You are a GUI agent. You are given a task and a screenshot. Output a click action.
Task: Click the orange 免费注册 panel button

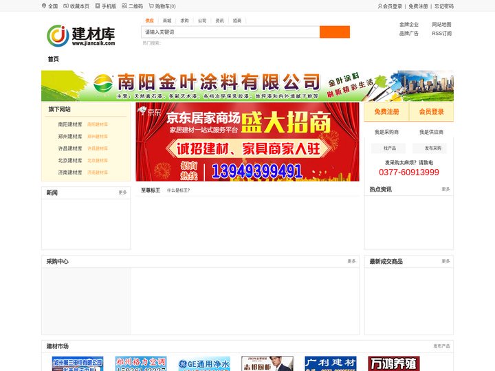click(386, 112)
